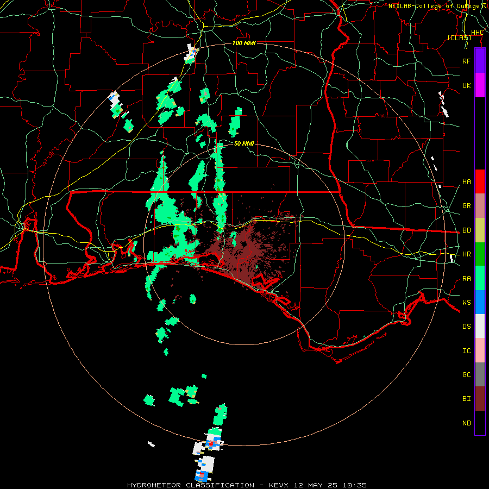The image size is (489, 489).
Task: Click the brown BI biological swatch
Action: click(480, 399)
